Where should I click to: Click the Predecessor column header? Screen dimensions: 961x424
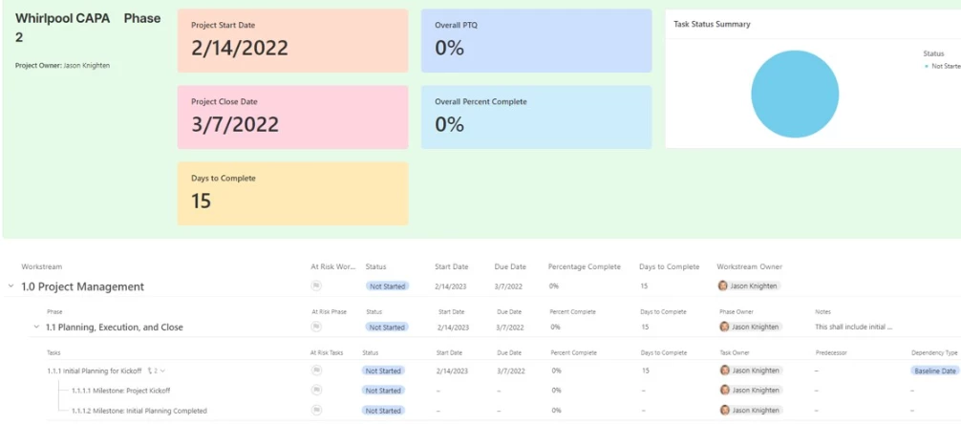[x=832, y=353]
